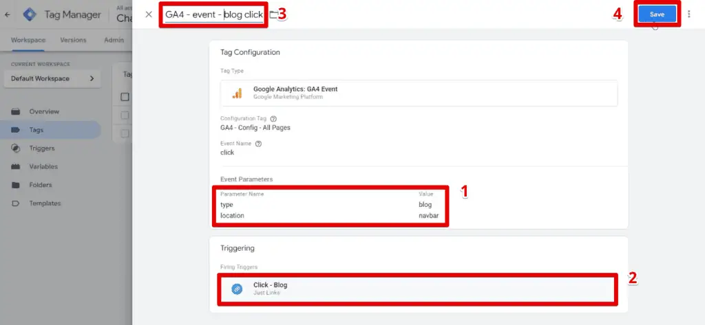Click the 'blog' parameter value
705x325 pixels.
pyautogui.click(x=425, y=205)
